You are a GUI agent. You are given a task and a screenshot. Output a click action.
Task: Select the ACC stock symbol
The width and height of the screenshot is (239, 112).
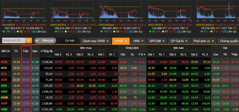coord(4,68)
